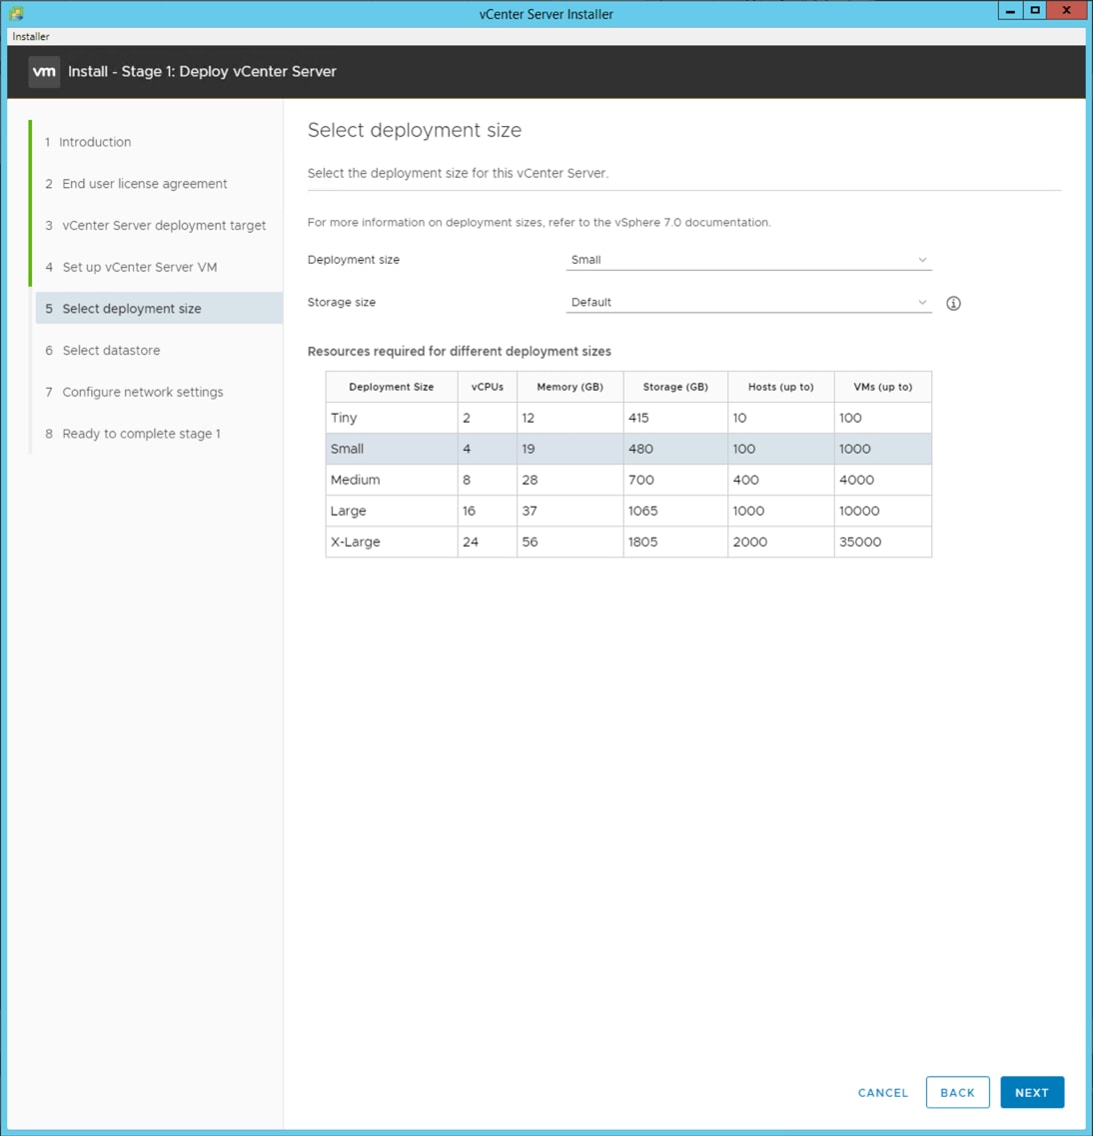Maximize the vCenter Server Installer window
Image resolution: width=1093 pixels, height=1136 pixels.
[x=1035, y=11]
